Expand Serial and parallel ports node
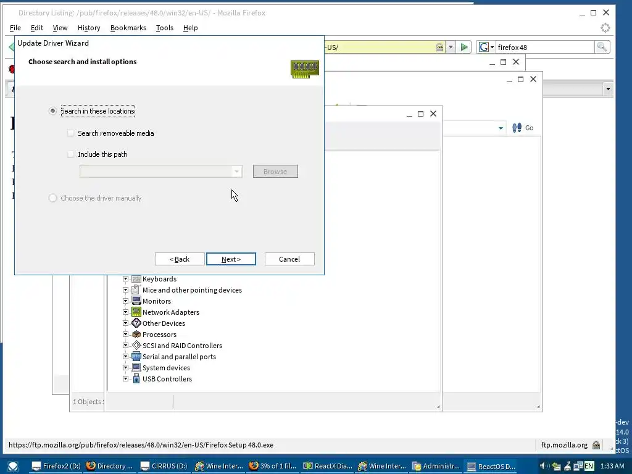 coord(125,356)
